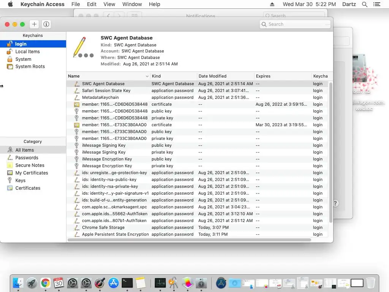Viewport: 389px width, 292px height.
Task: Open Digital Color Meter from the Dock
Action: click(x=100, y=283)
